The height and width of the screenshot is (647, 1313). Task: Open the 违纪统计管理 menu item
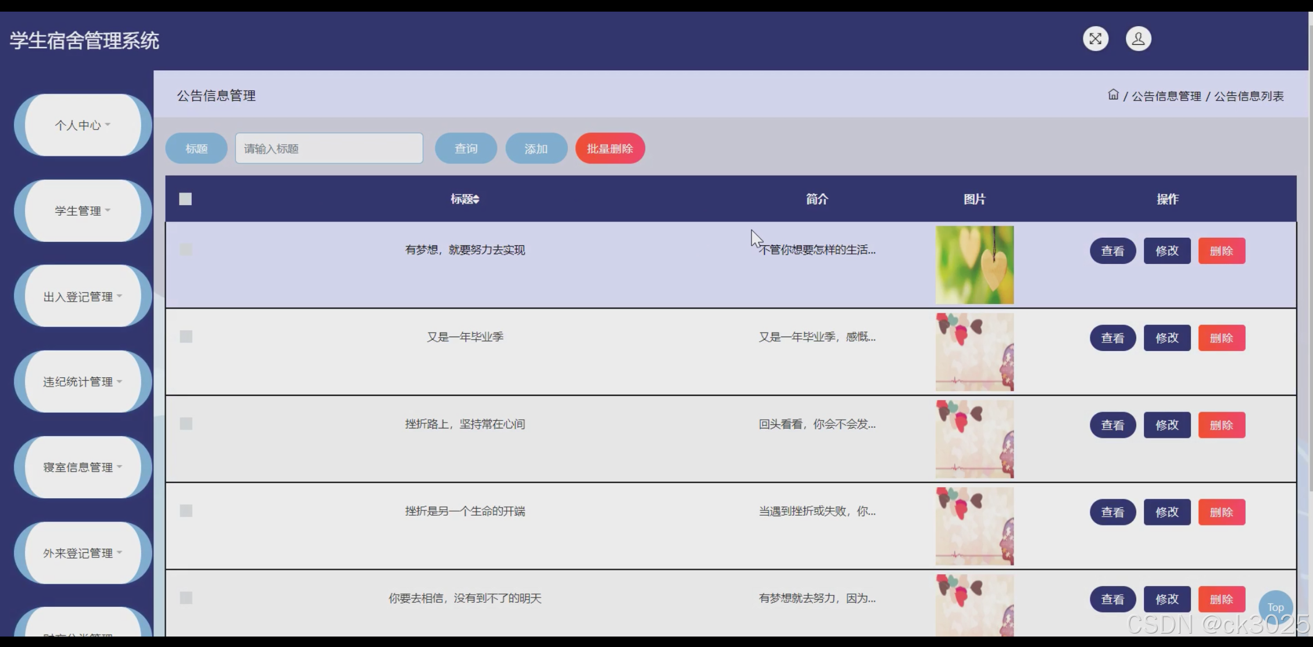click(83, 382)
